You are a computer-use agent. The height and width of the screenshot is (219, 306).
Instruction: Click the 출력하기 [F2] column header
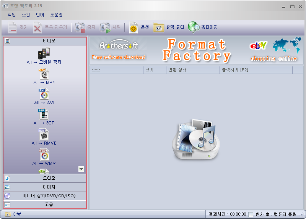pyautogui.click(x=256, y=70)
